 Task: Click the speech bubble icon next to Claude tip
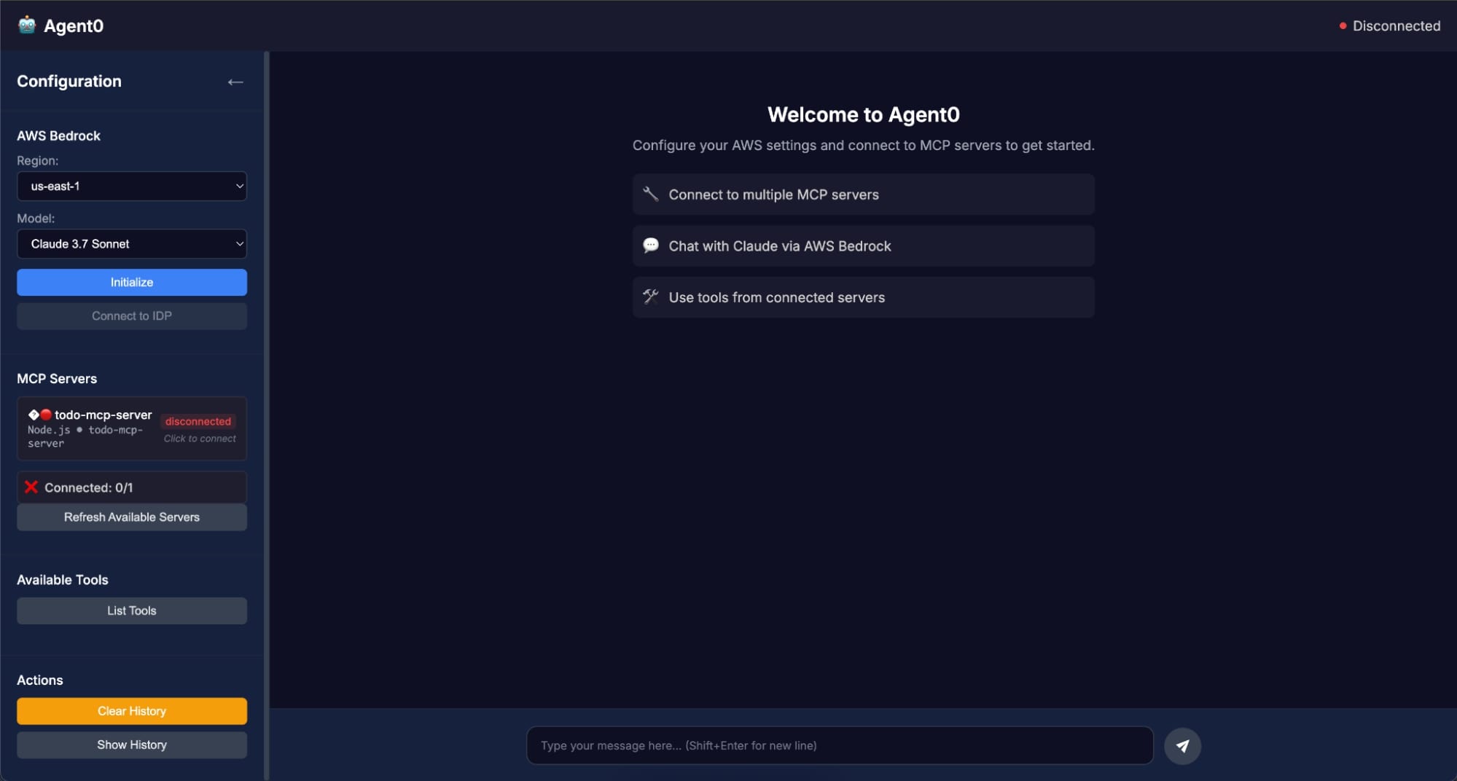[651, 246]
